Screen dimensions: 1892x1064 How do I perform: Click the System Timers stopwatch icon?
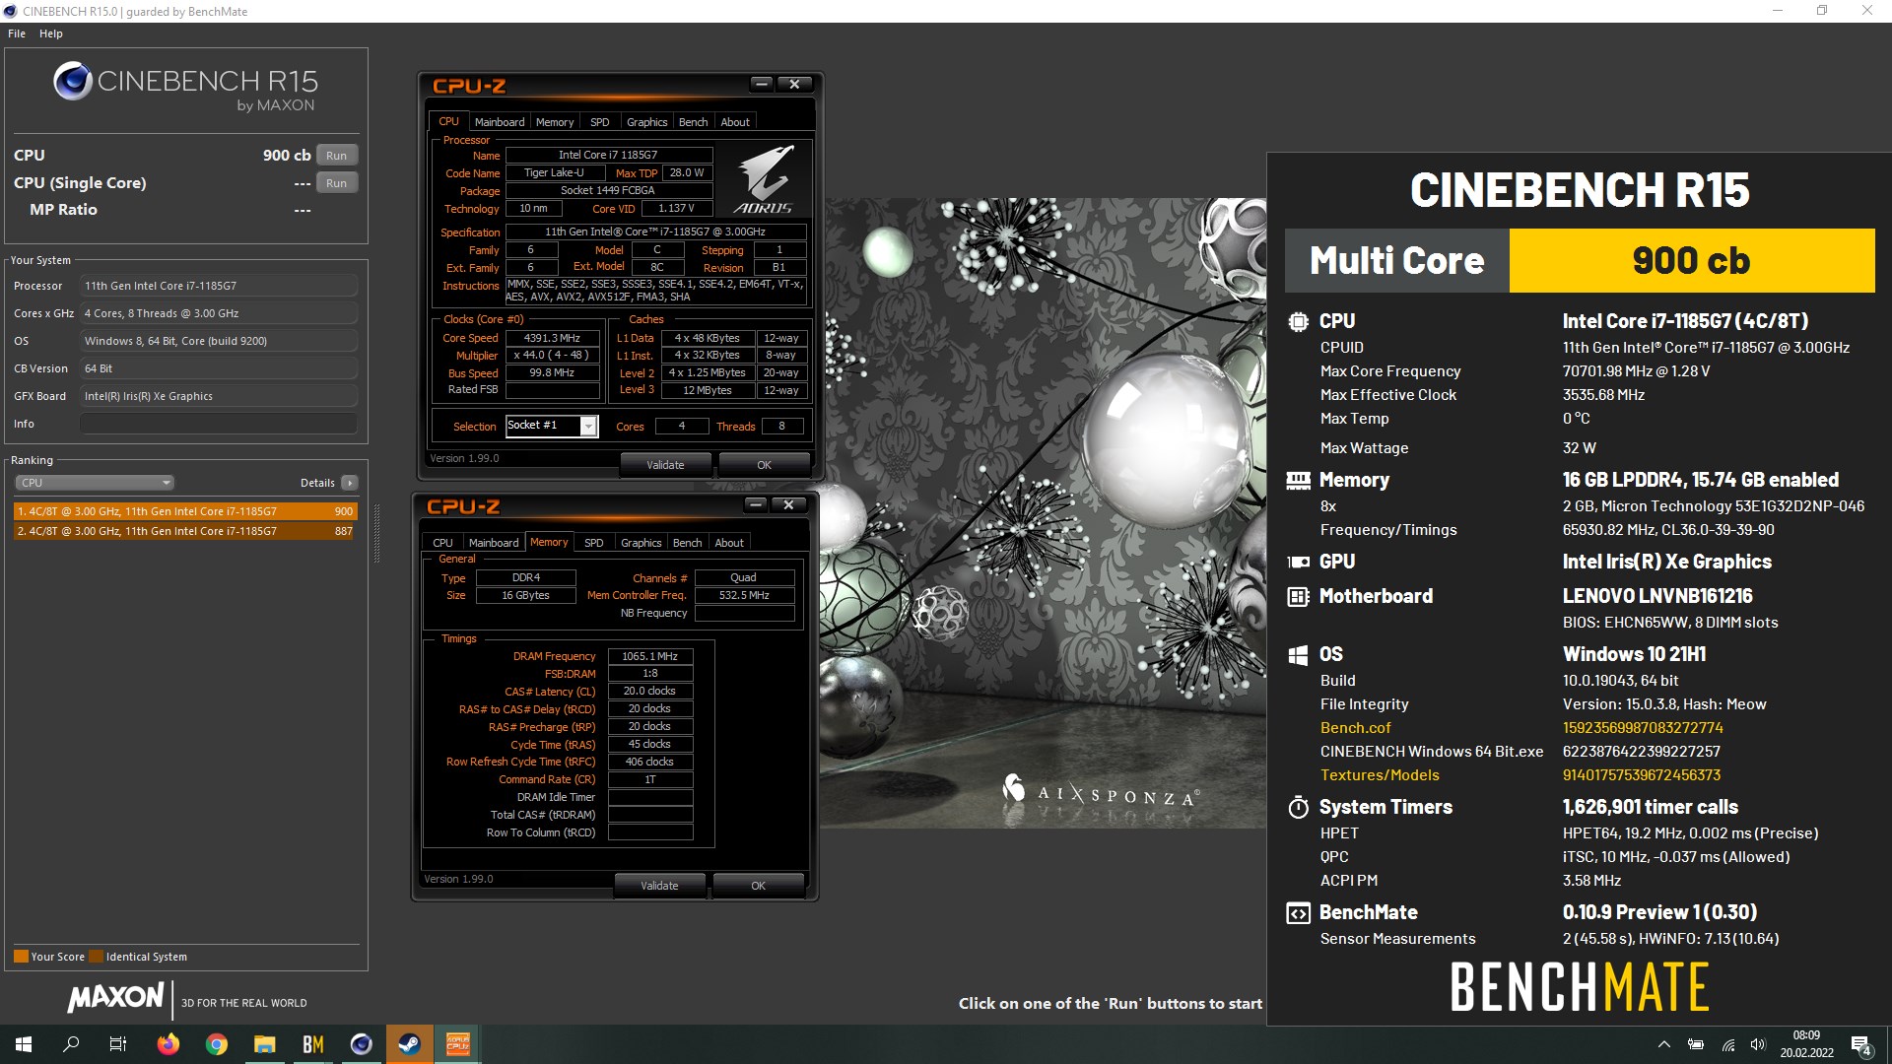[x=1298, y=807]
